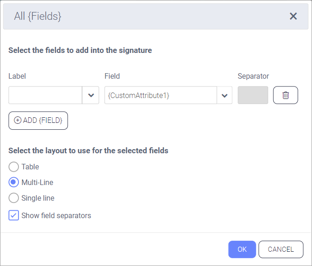Image resolution: width=312 pixels, height=266 pixels.
Task: Pick the Single line layout radio
Action: click(14, 198)
